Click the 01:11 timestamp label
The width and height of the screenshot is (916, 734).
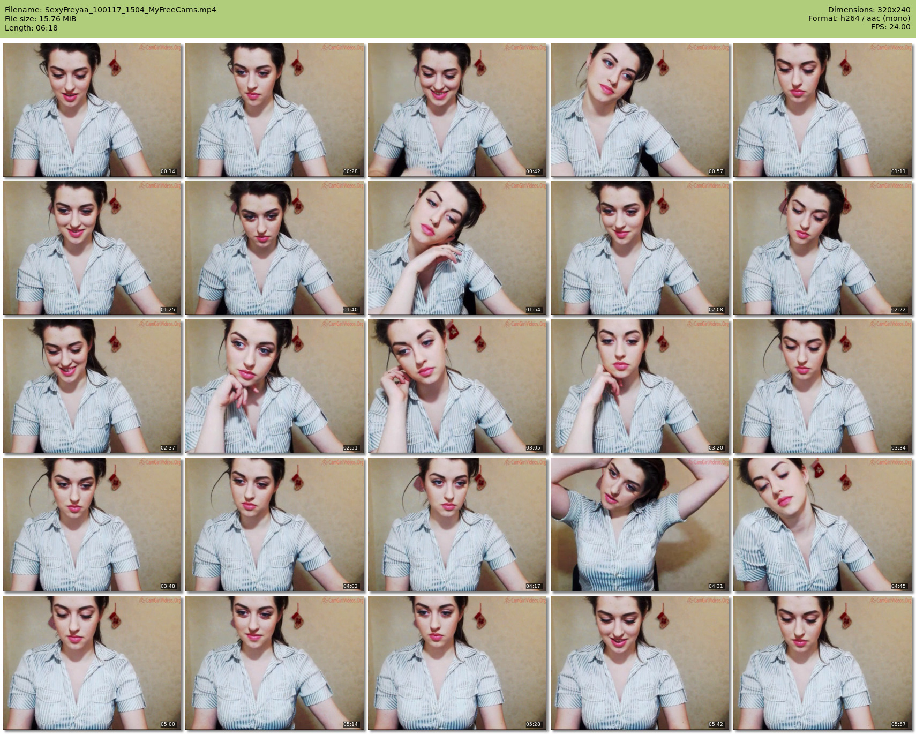(898, 171)
